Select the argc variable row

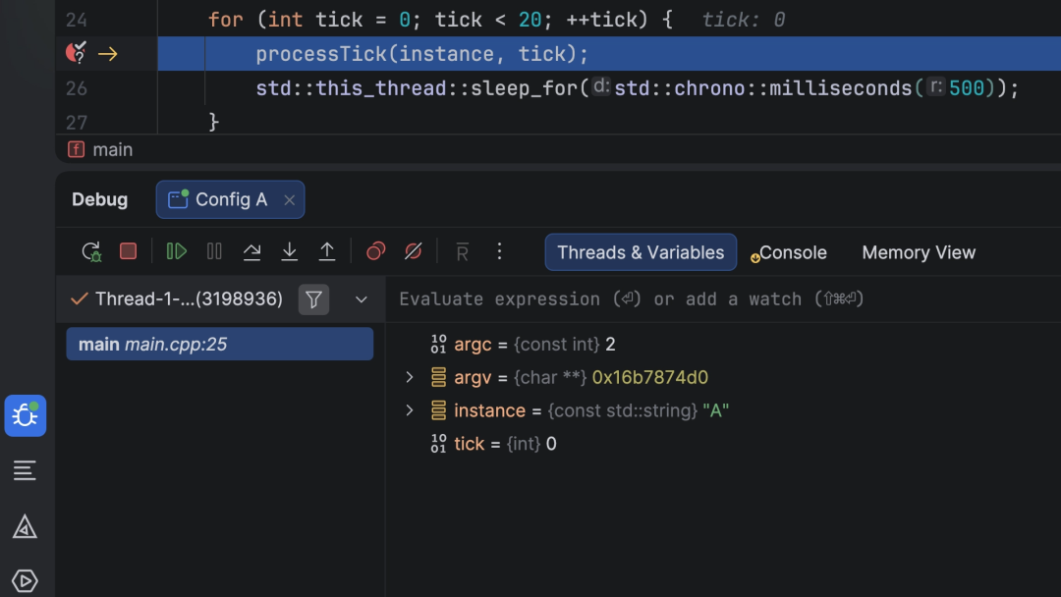point(723,344)
